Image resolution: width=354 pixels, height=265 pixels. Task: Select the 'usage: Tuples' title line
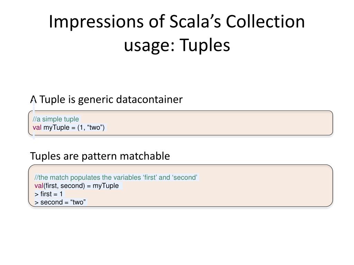(x=177, y=45)
